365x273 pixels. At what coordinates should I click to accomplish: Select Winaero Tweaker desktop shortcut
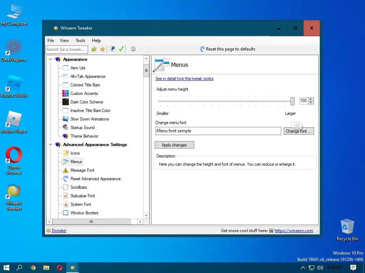14,197
